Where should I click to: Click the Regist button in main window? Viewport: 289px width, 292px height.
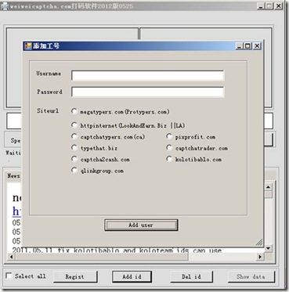tap(75, 276)
